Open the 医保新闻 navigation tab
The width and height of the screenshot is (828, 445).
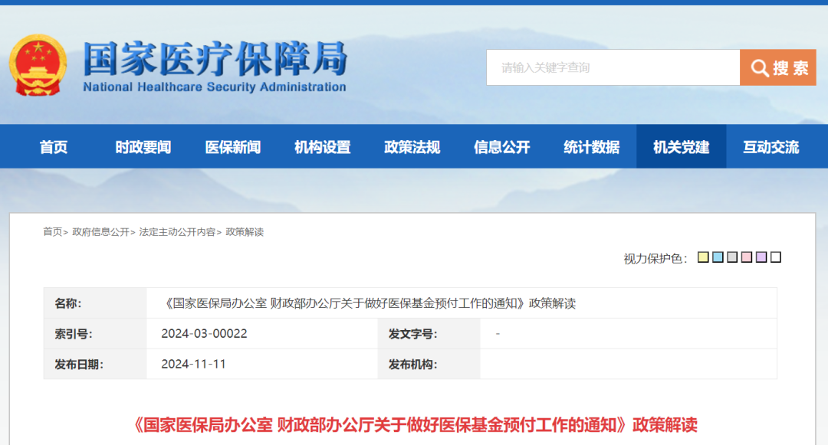[x=233, y=147]
